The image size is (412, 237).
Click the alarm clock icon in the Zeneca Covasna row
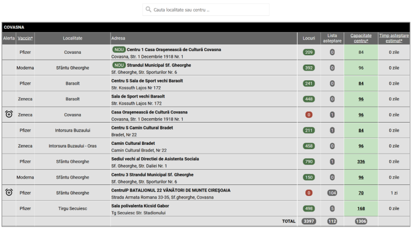pos(9,114)
